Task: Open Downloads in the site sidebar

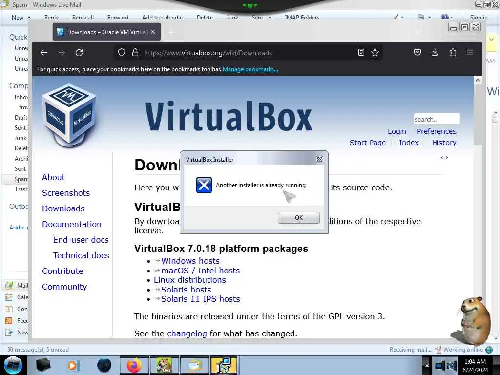Action: point(63,208)
